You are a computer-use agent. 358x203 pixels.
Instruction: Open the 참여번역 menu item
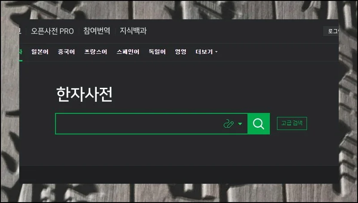[97, 30]
